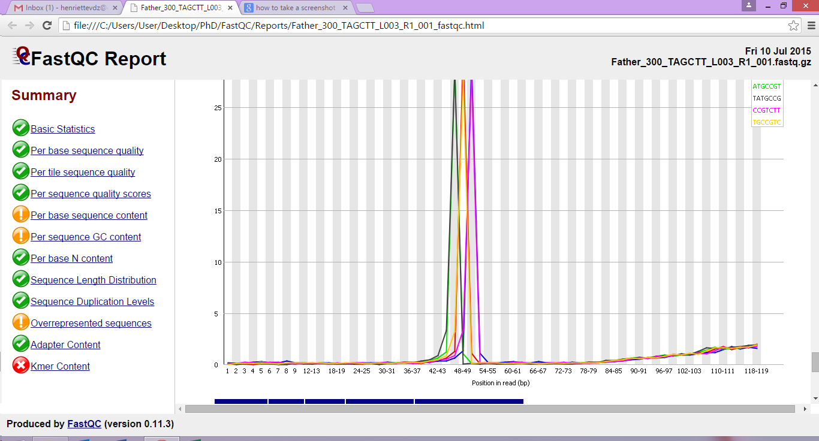This screenshot has width=819, height=441.
Task: Click the y-axis value 25
Action: tap(219, 108)
